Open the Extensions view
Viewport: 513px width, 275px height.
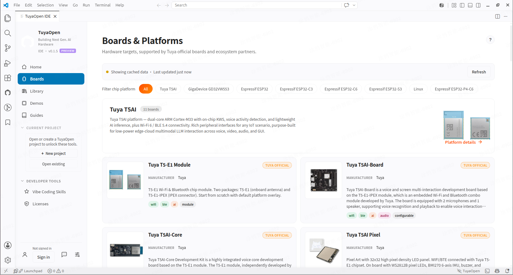[x=8, y=78]
